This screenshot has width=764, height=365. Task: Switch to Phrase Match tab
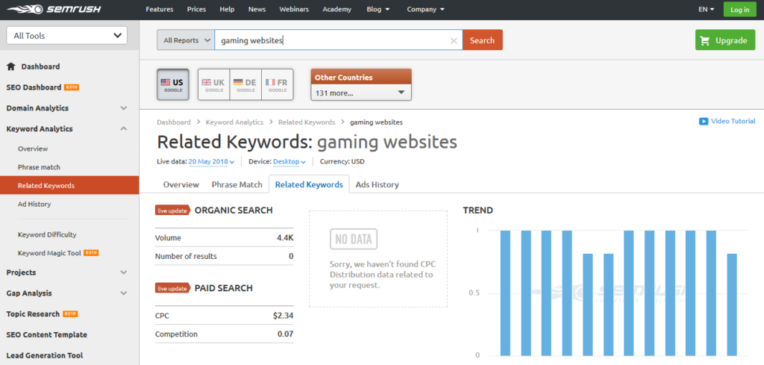coord(237,184)
